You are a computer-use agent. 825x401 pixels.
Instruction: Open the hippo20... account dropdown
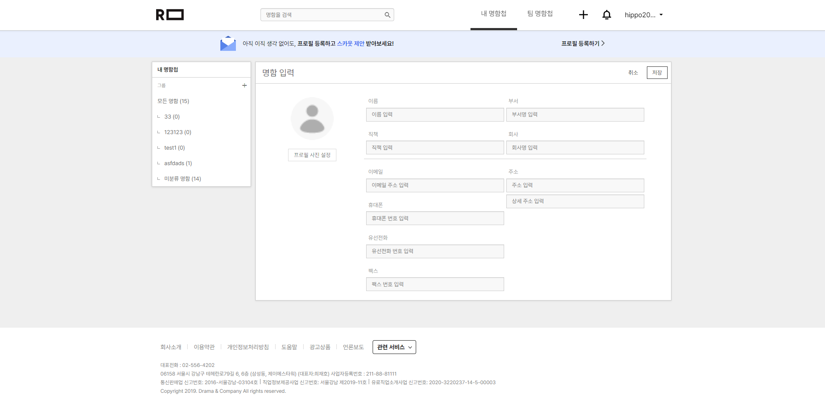[643, 15]
